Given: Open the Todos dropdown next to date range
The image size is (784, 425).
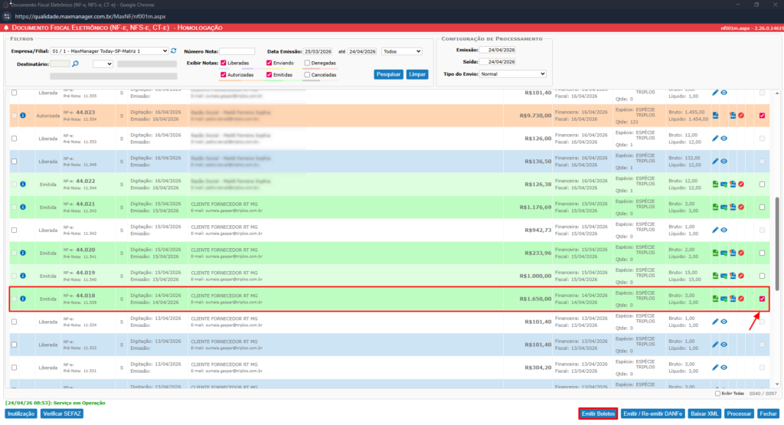Looking at the screenshot, I should point(402,51).
